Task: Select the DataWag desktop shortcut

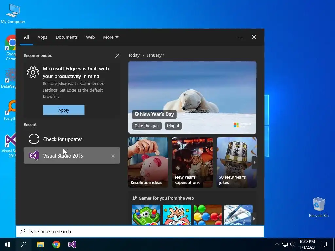Action: pyautogui.click(x=9, y=78)
